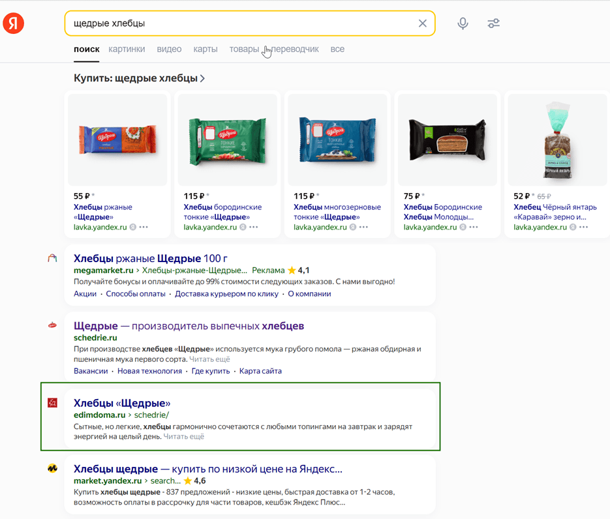The image size is (610, 519).
Task: Activate voice search microphone
Action: click(x=463, y=23)
